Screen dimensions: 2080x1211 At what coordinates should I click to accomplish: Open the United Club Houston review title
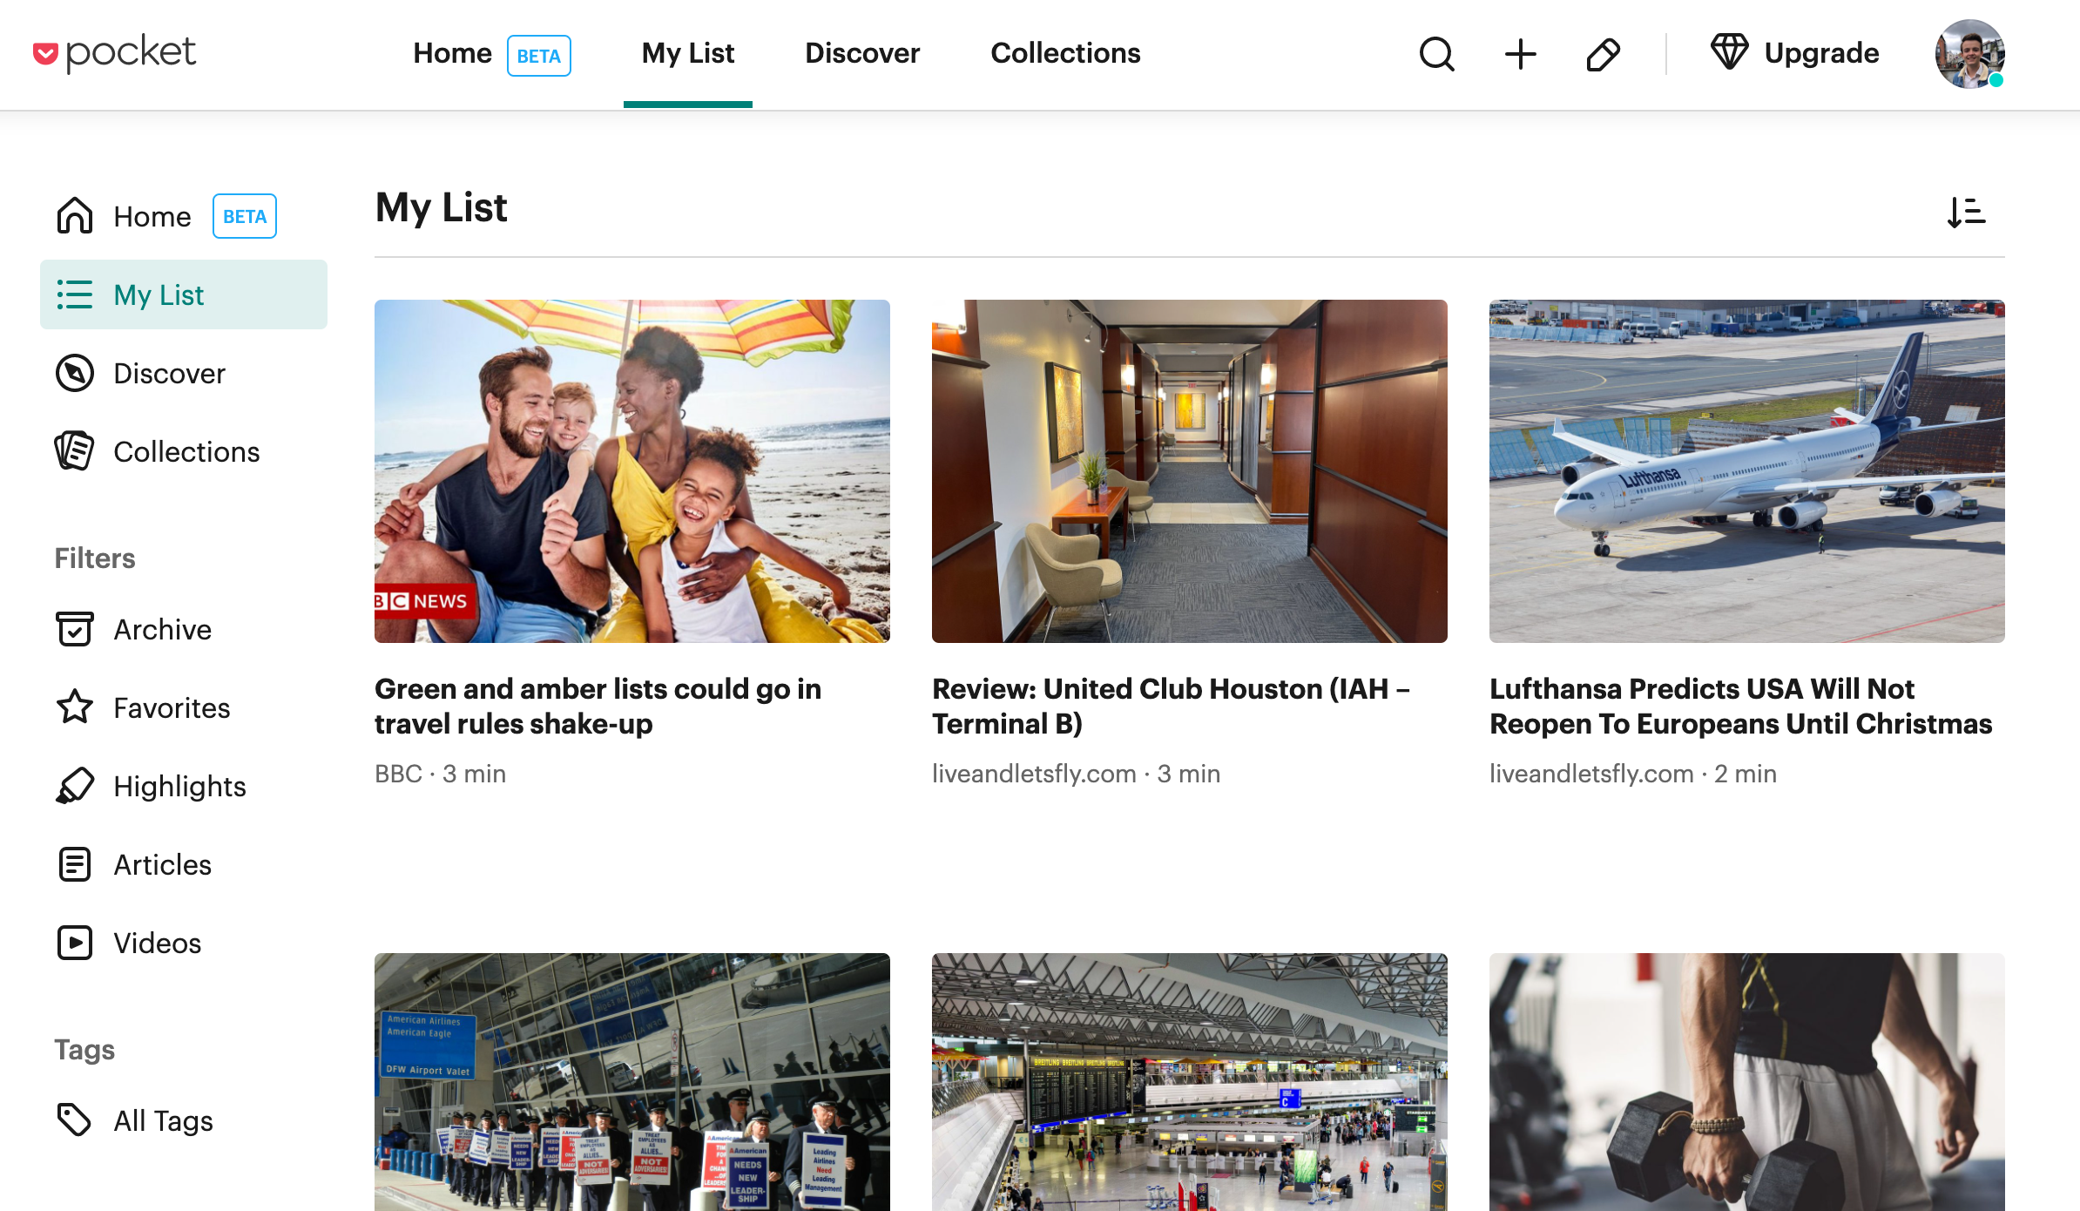(x=1171, y=706)
